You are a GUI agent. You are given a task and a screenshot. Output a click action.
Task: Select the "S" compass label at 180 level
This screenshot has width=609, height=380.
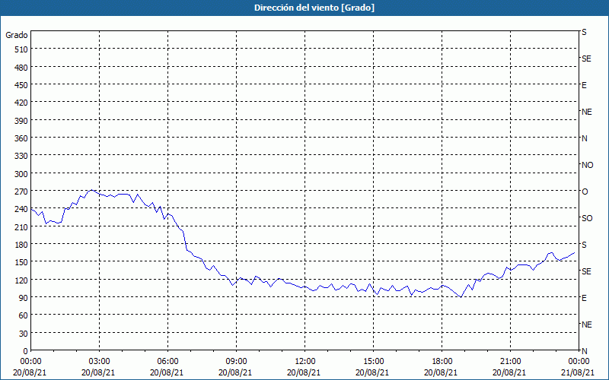click(x=584, y=245)
